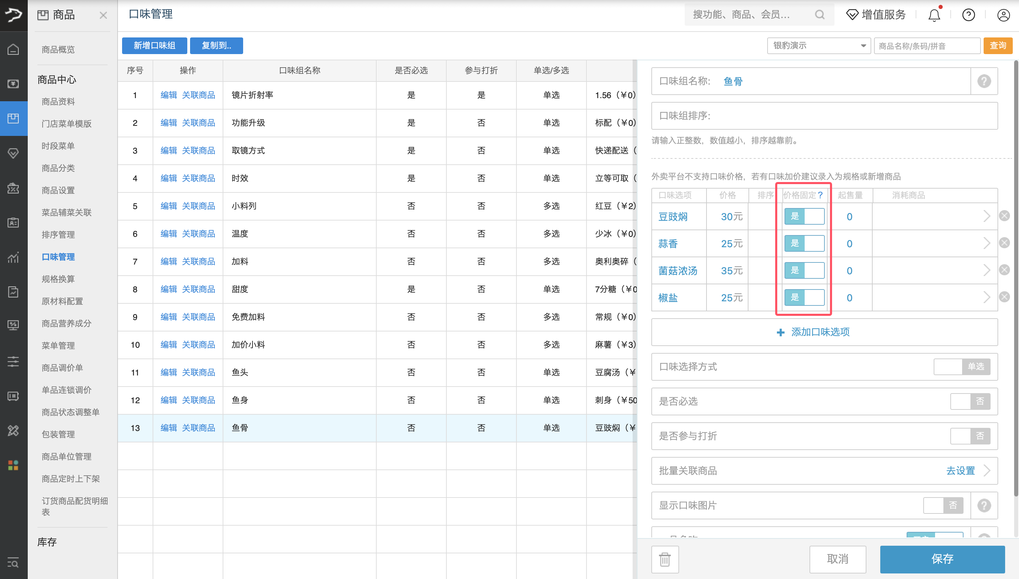The height and width of the screenshot is (579, 1019).
Task: Click the notification bell icon
Action: (x=934, y=15)
